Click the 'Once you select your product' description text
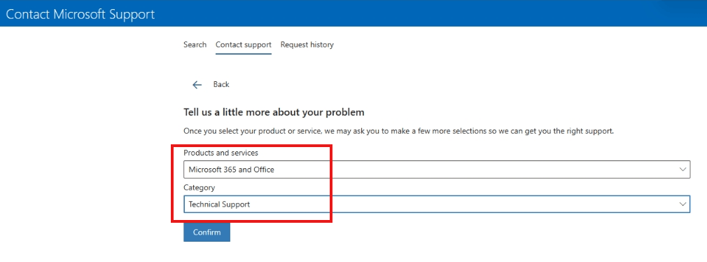The image size is (707, 262). (x=398, y=132)
